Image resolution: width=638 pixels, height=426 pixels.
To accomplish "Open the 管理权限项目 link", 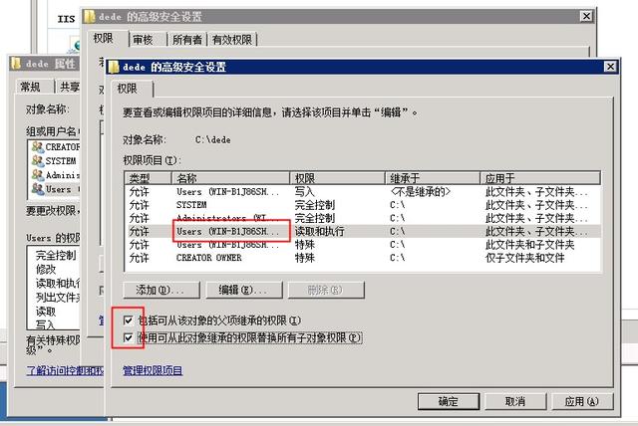I will click(x=153, y=370).
